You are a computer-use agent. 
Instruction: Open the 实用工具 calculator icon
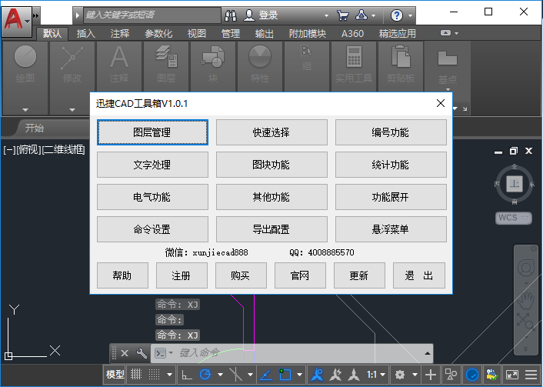coord(354,57)
